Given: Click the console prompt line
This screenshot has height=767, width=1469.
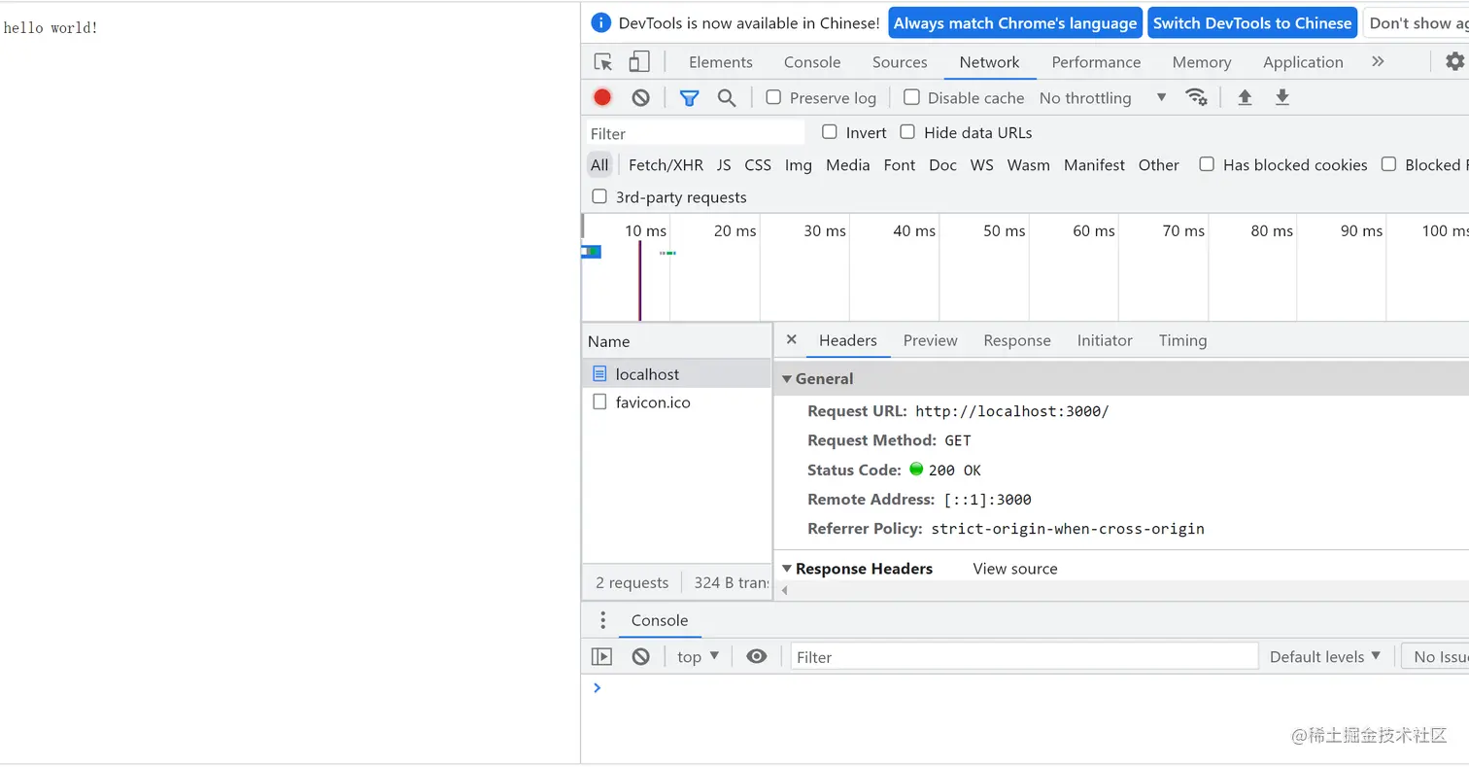Looking at the screenshot, I should [x=1030, y=688].
